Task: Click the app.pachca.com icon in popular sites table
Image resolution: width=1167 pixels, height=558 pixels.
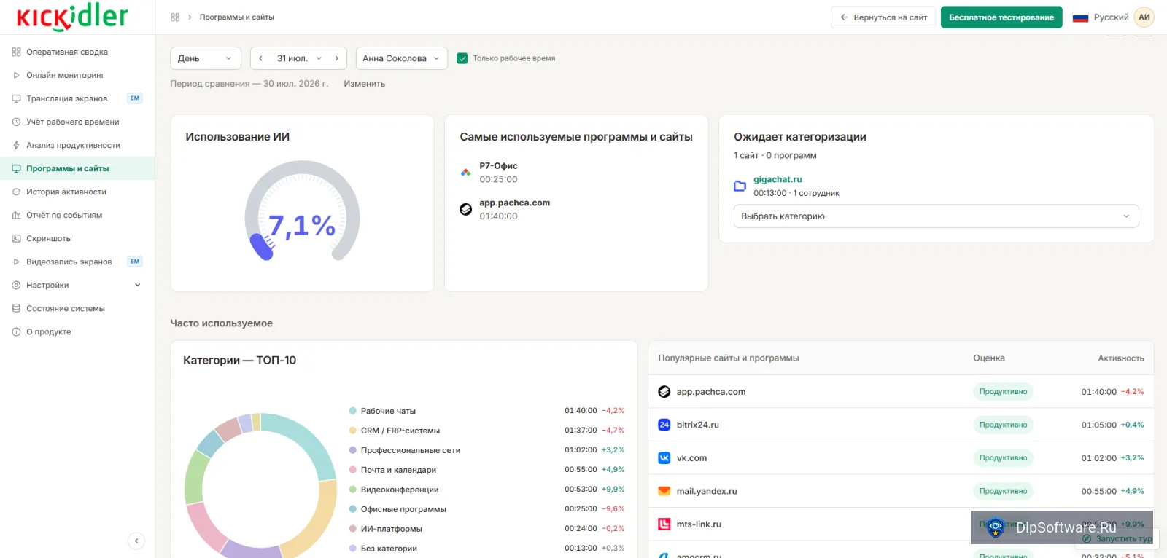Action: (664, 392)
